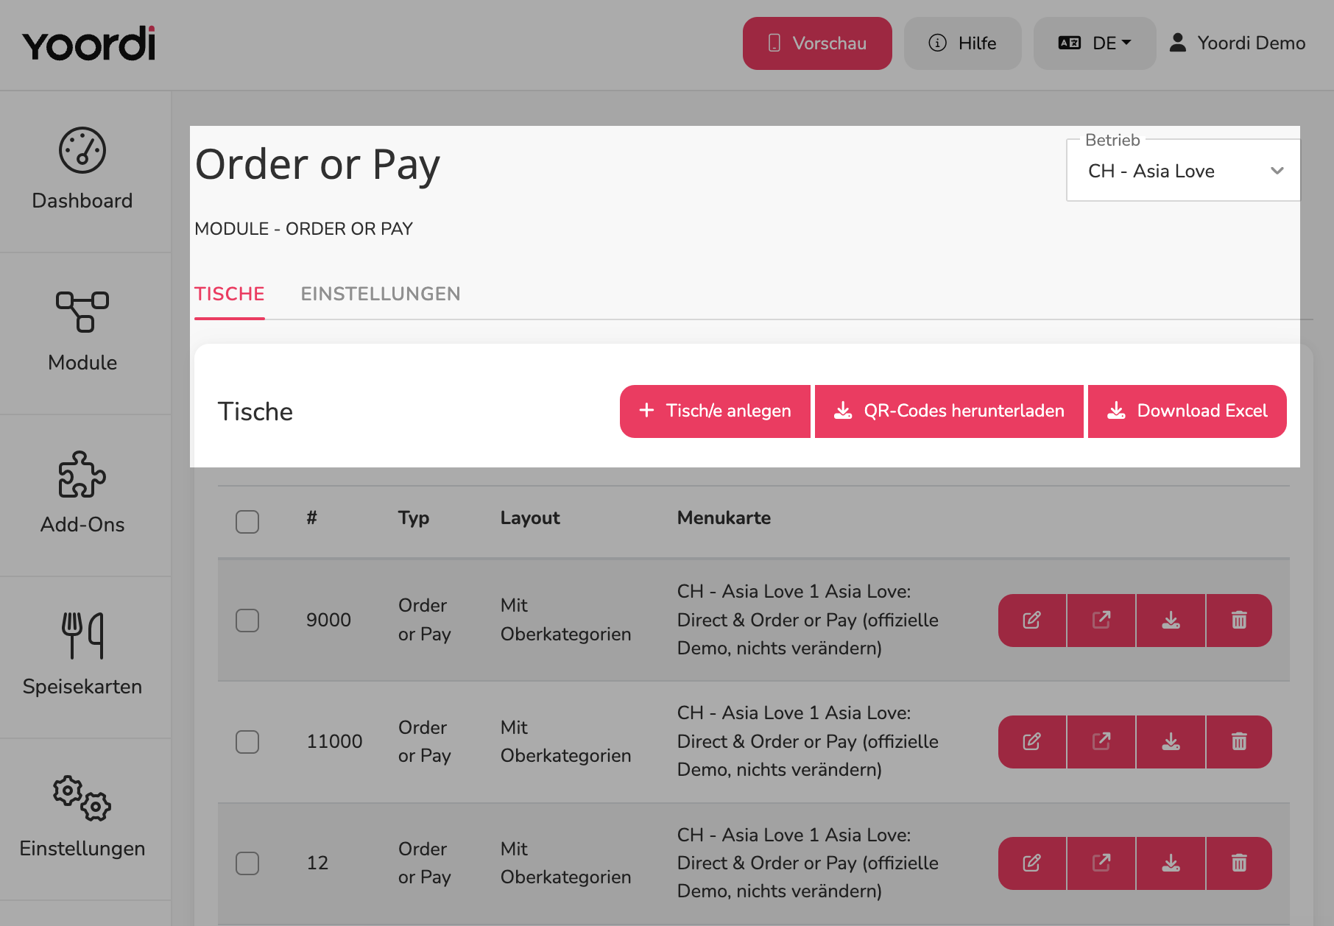Select the TISCHE tab
This screenshot has height=926, width=1334.
pos(230,294)
